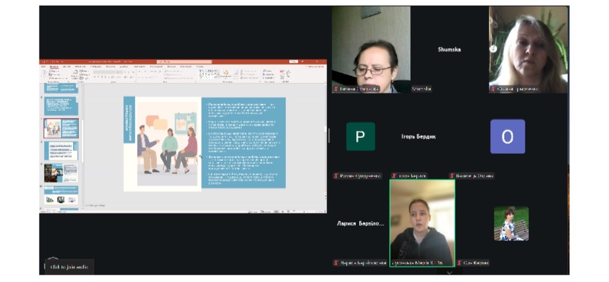Select the active speaker video with green border
609x282 pixels.
point(422,222)
